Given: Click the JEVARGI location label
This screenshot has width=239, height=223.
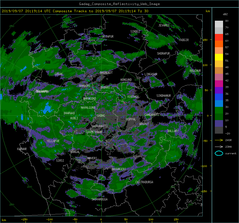Looking at the screenshot, I should (x=164, y=25).
